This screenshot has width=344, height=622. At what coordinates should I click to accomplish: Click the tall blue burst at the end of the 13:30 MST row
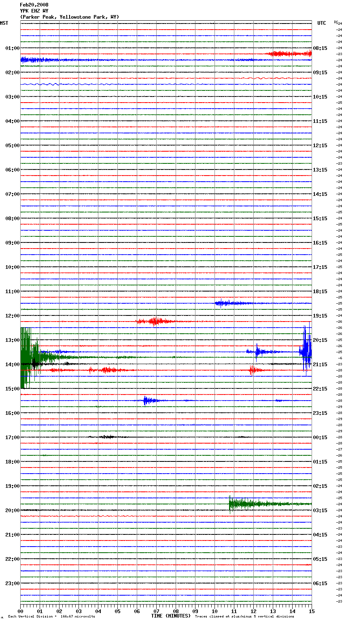pos(306,350)
